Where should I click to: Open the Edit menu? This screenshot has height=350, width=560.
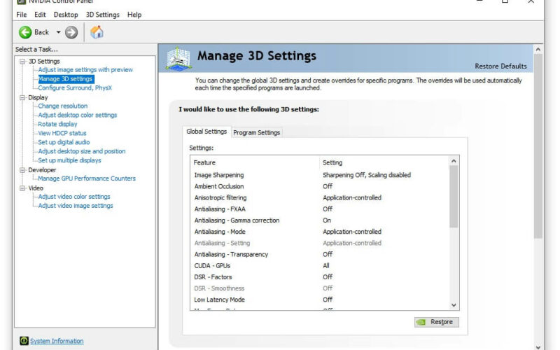click(x=40, y=15)
